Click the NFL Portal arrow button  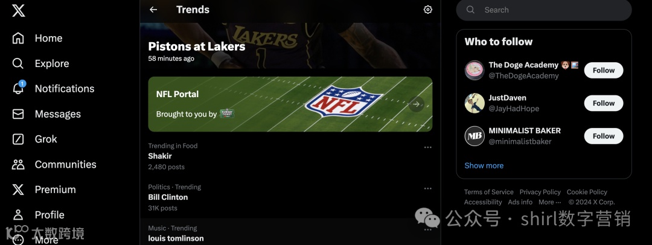click(x=416, y=104)
